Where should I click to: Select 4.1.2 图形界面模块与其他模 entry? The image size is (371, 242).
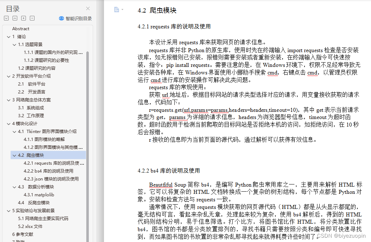click(x=53, y=147)
